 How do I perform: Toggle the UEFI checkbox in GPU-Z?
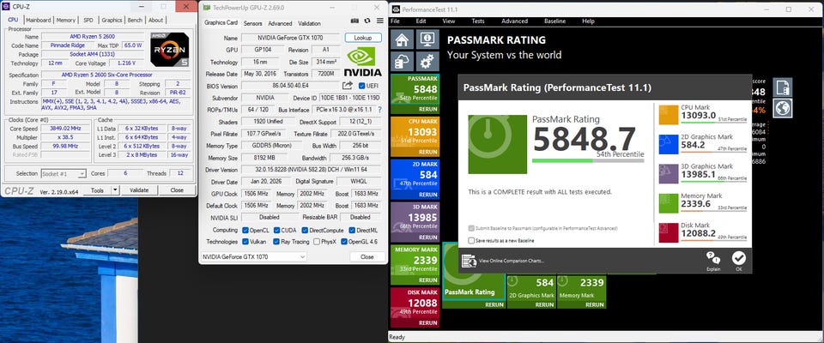coord(361,86)
